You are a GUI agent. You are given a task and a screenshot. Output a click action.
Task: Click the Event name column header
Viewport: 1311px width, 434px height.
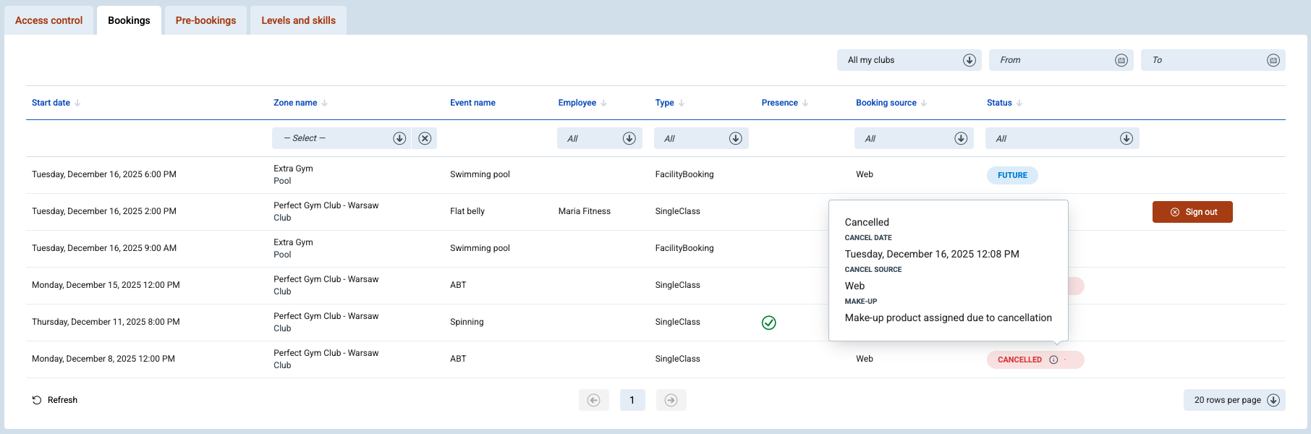click(472, 103)
